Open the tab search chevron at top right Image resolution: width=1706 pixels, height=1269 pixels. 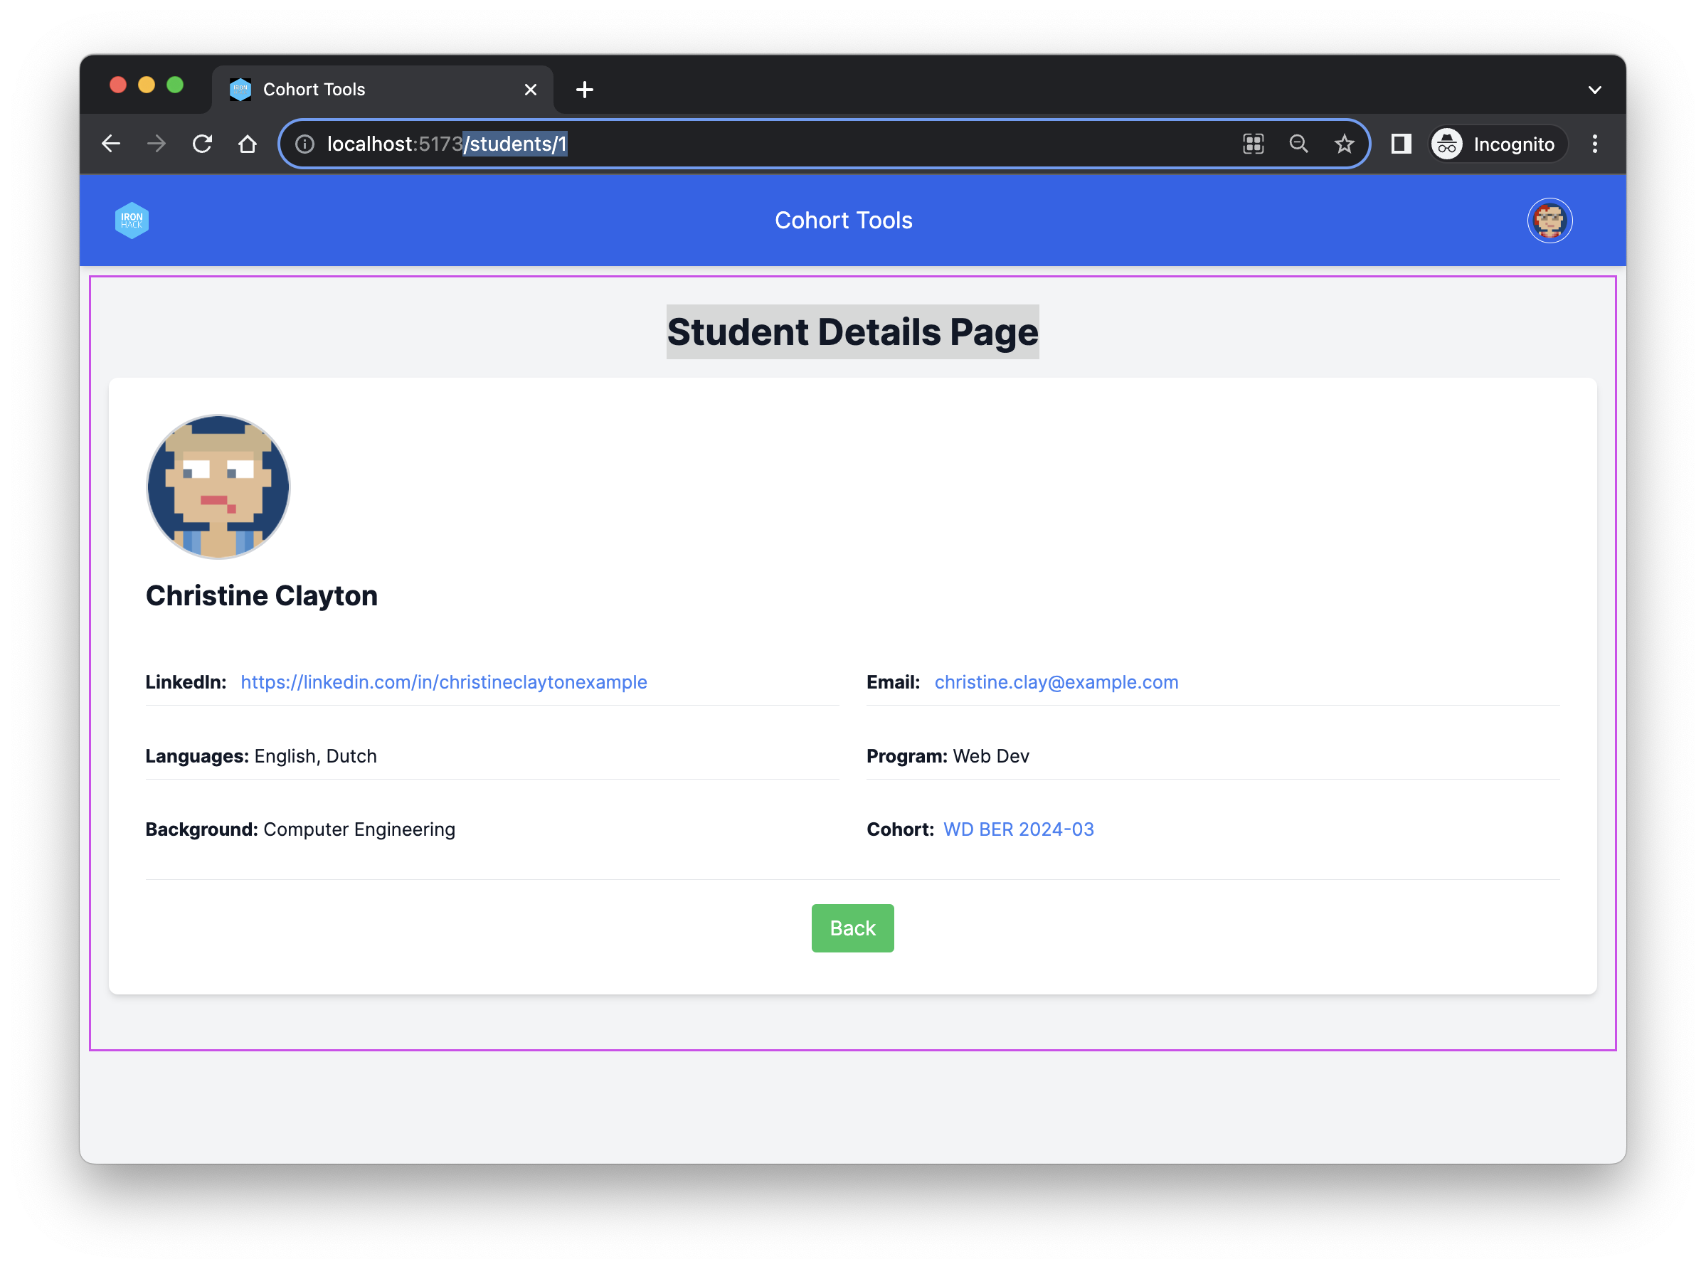pyautogui.click(x=1594, y=89)
